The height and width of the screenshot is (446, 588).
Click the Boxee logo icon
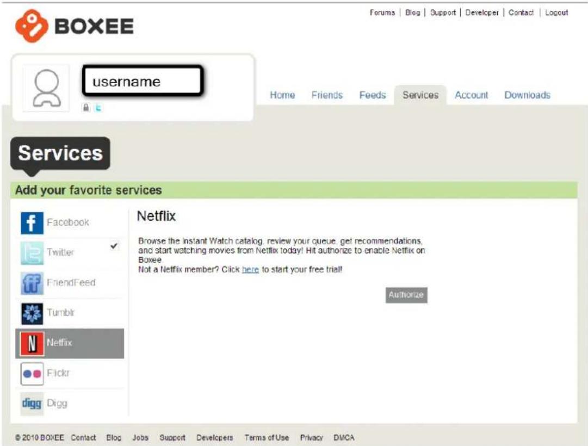pos(32,26)
